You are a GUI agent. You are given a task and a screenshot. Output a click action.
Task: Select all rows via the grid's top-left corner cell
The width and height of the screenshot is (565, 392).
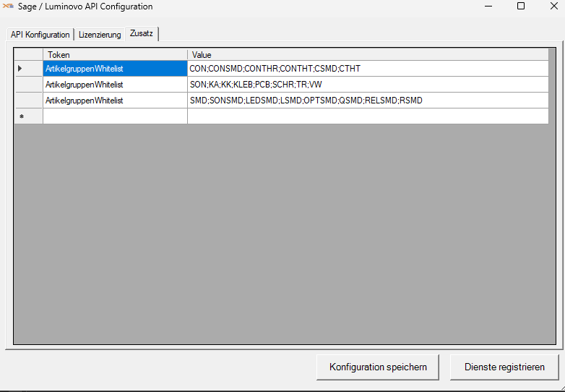coord(29,55)
